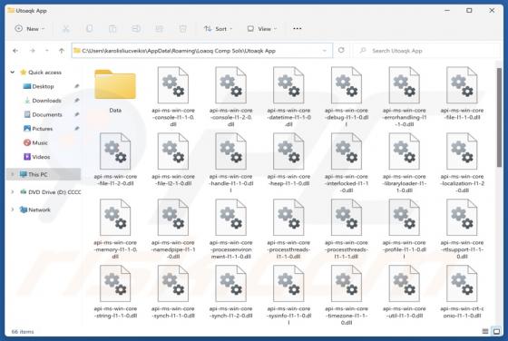Click the Copy icon in toolbar
508x341 pixels.
(89, 29)
